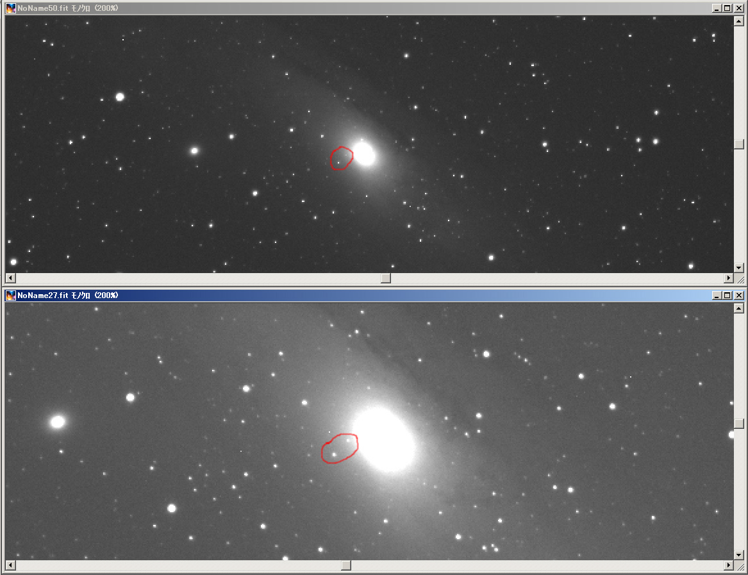The width and height of the screenshot is (748, 575).
Task: Click the up scroll arrow in NoName50.fit
Action: [739, 21]
